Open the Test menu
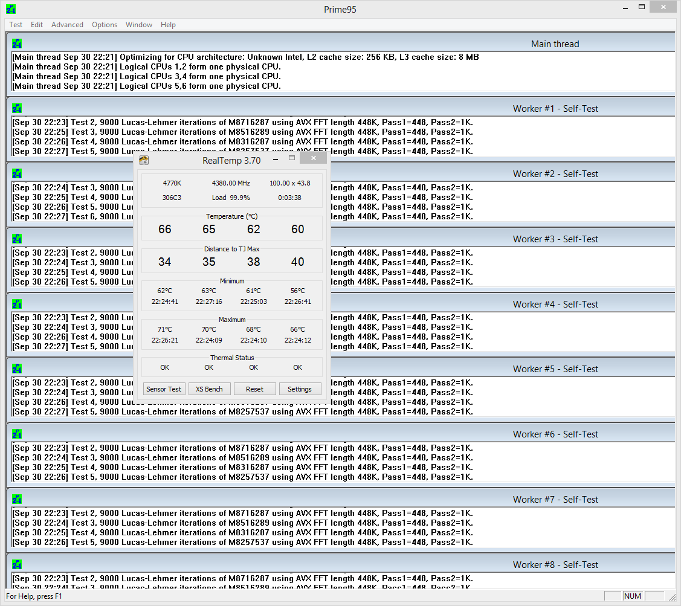 (x=16, y=25)
